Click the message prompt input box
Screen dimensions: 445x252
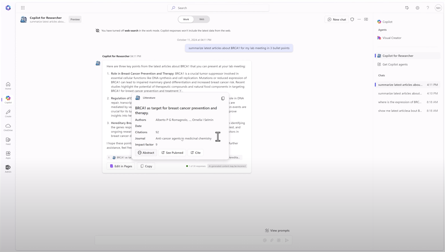click(x=193, y=240)
